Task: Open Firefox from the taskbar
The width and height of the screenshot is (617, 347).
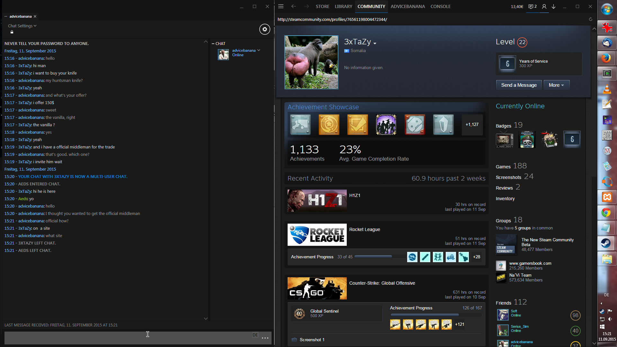Action: click(606, 58)
